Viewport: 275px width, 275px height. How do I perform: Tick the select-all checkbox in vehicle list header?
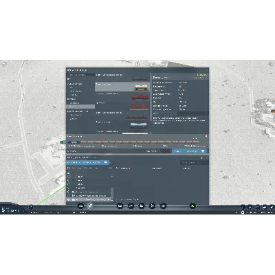pyautogui.click(x=68, y=168)
